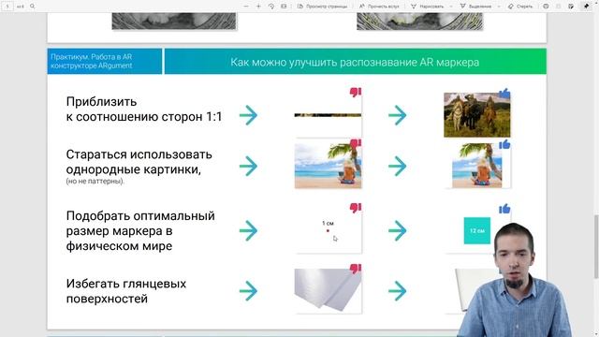Click the thumbs-down icon above the wide strip
Image resolution: width=599 pixels, height=337 pixels.
point(356,92)
